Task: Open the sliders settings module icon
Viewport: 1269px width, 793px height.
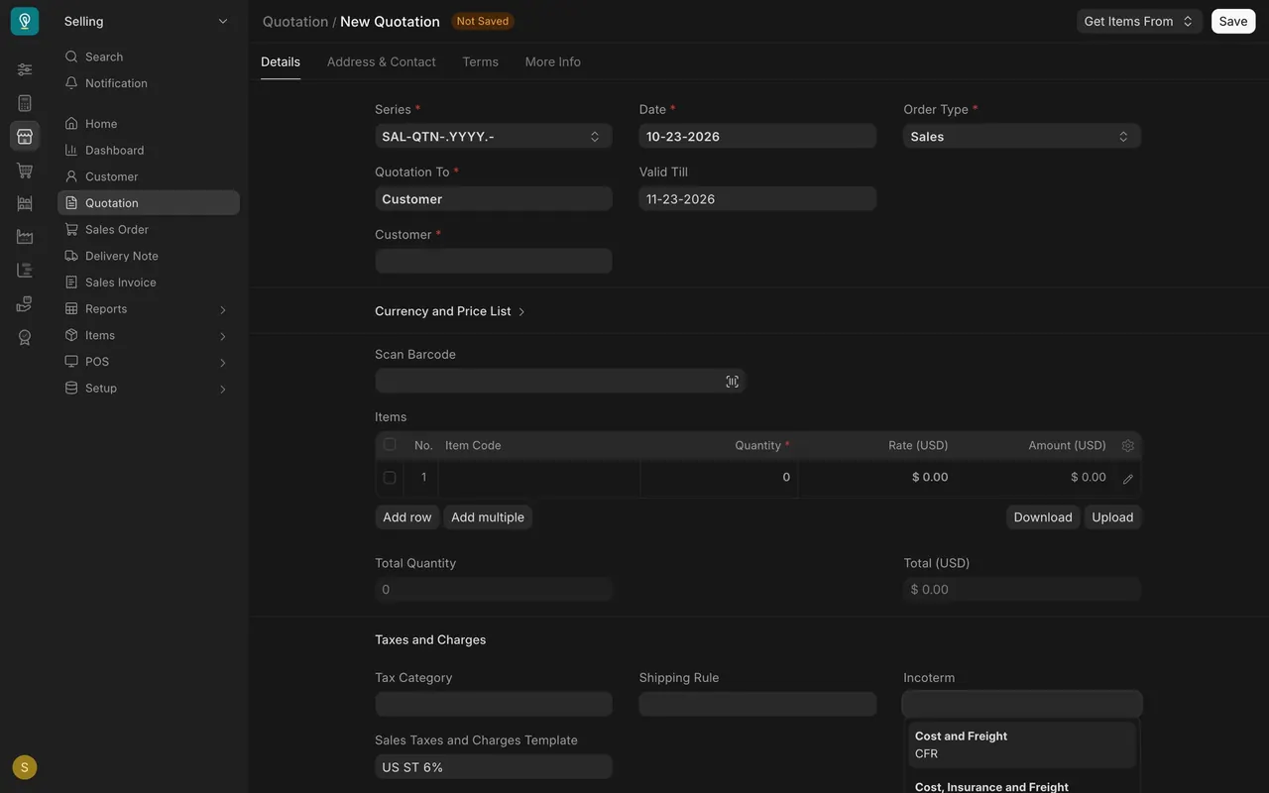Action: tap(25, 69)
